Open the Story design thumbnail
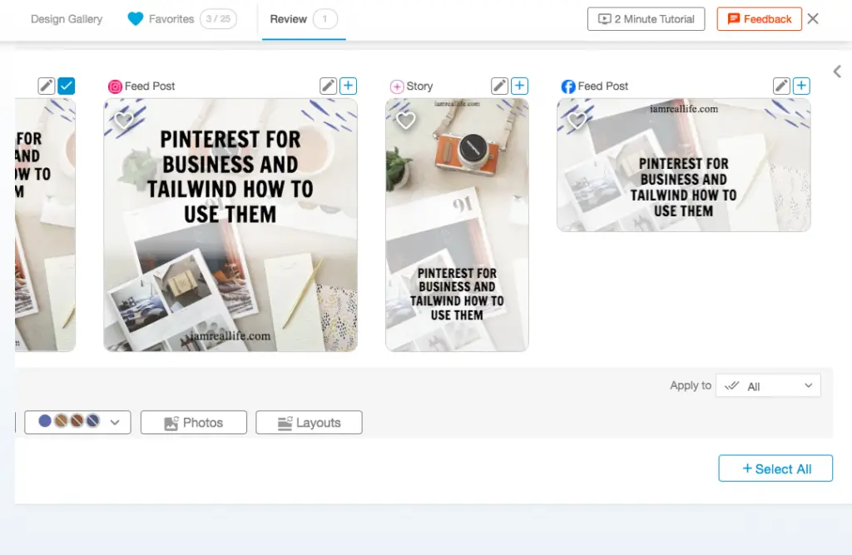Viewport: 852px width, 555px height. tap(457, 225)
